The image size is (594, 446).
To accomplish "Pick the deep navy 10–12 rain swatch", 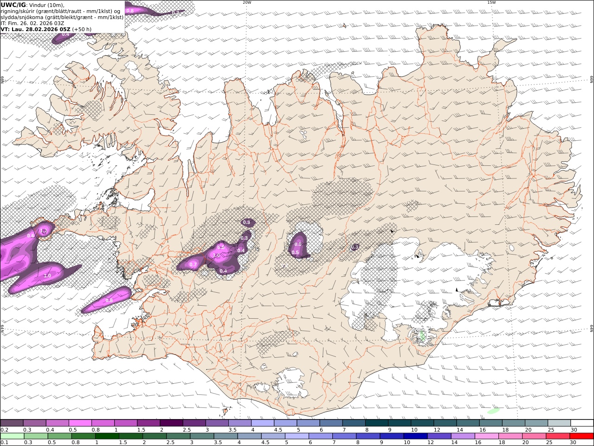I will coord(415,436).
